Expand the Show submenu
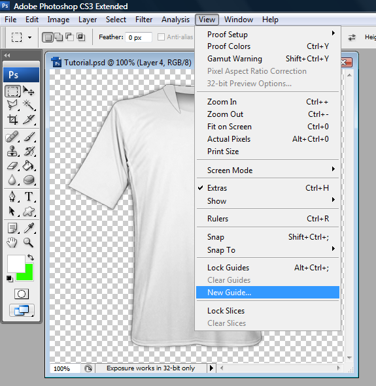376x386 pixels. click(267, 201)
